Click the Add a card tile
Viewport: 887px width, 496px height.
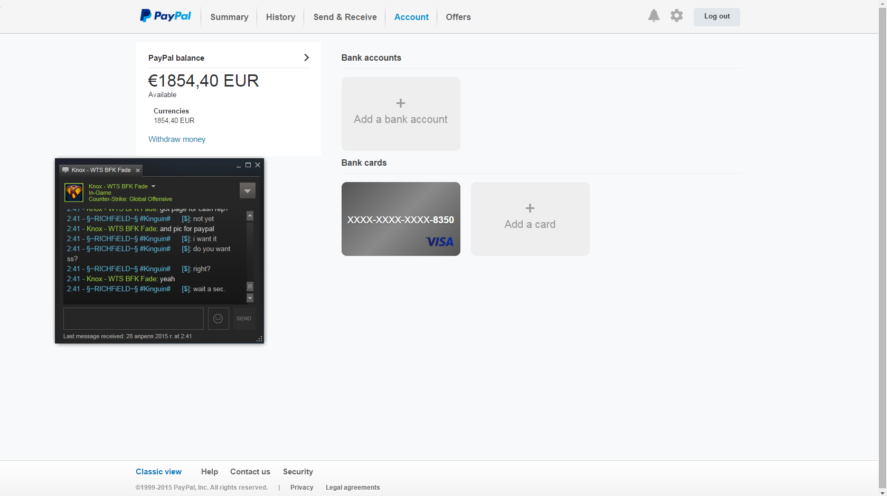pos(530,219)
